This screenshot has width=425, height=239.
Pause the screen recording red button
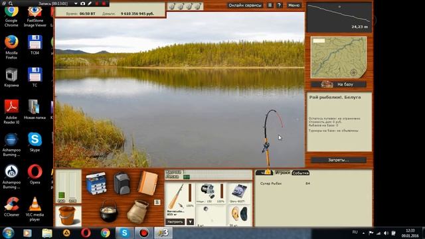point(97,3)
